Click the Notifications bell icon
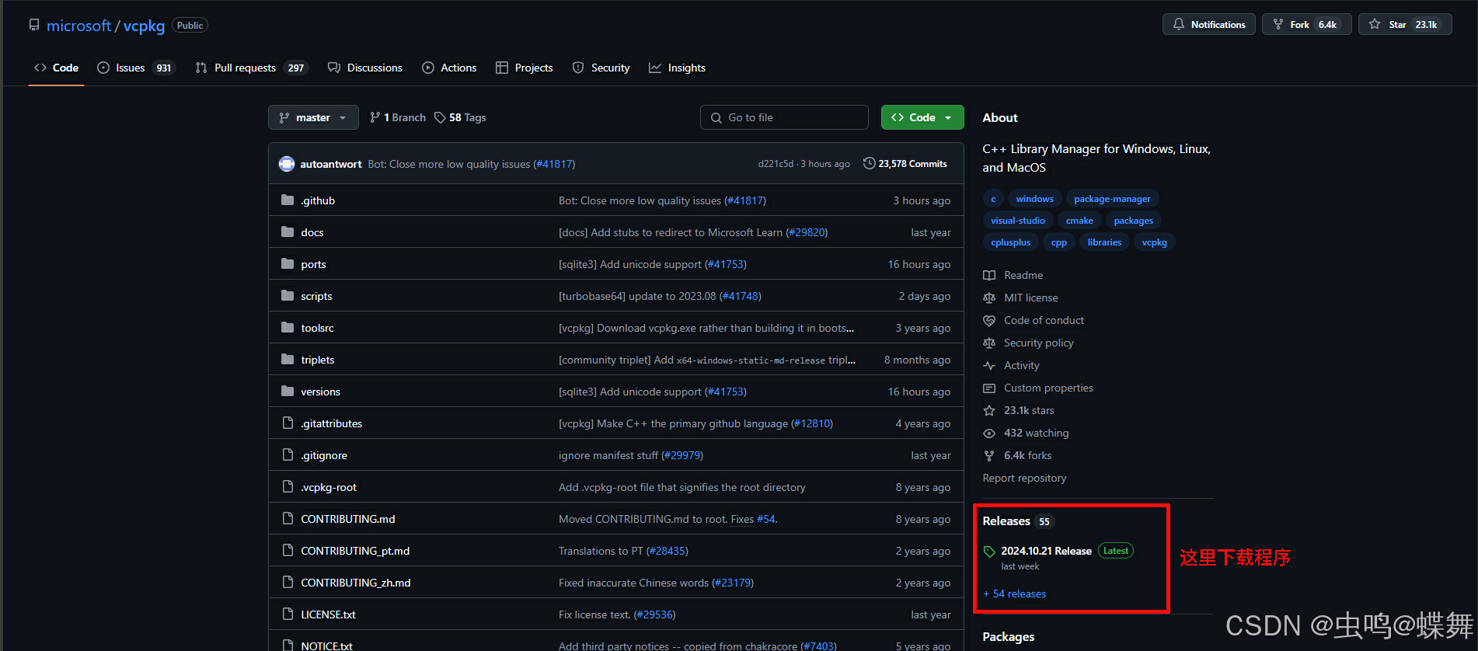 pyautogui.click(x=1179, y=24)
